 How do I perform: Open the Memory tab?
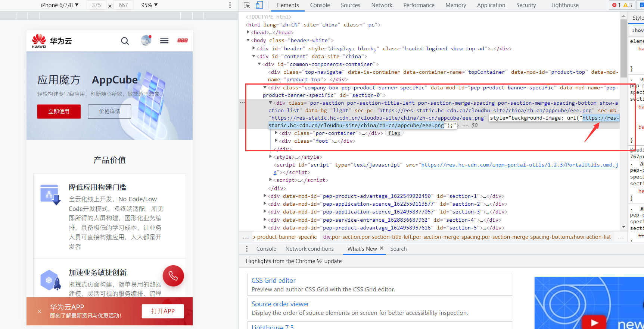pyautogui.click(x=455, y=5)
